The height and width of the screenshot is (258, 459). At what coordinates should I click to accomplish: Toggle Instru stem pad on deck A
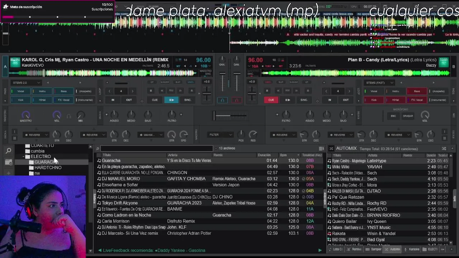(42, 91)
